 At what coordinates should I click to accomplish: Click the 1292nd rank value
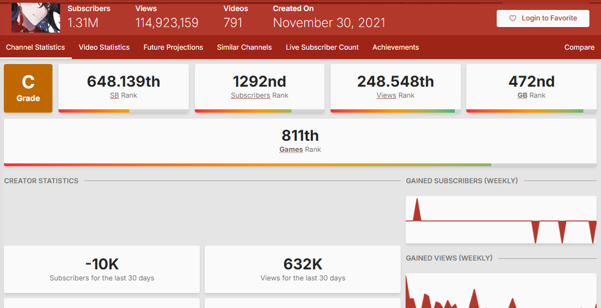[x=259, y=81]
